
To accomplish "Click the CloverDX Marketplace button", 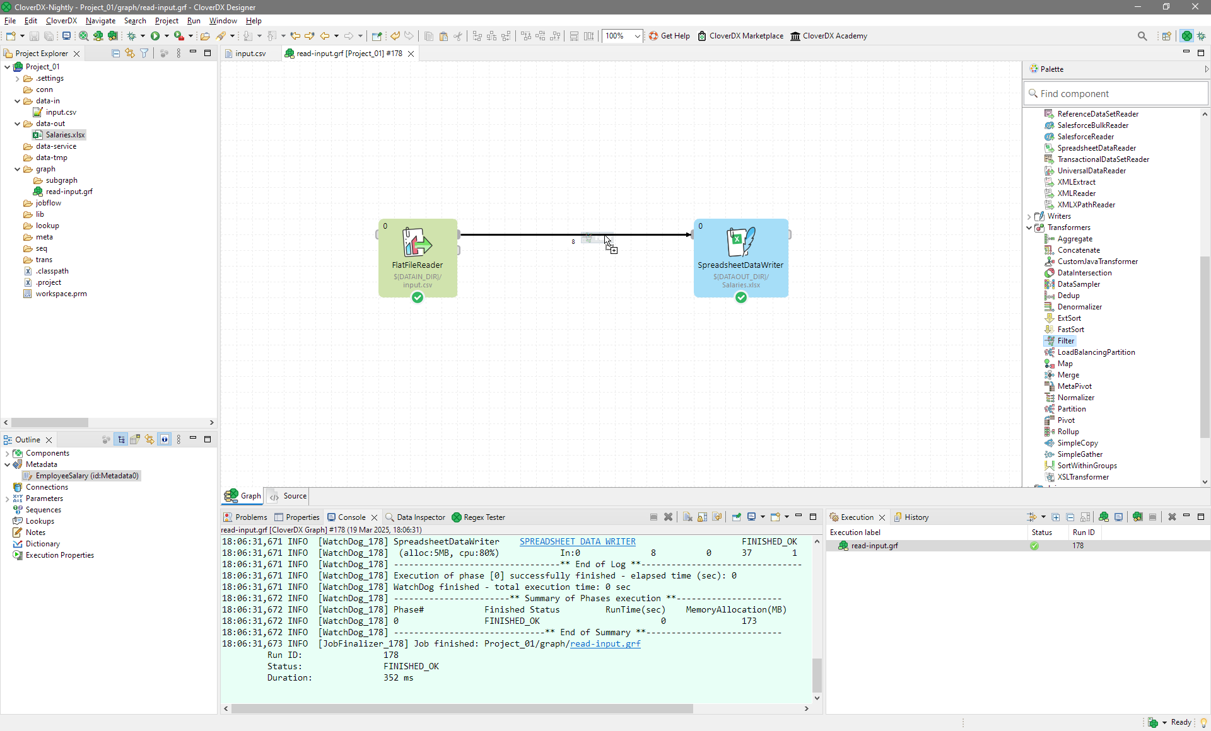I will point(740,36).
